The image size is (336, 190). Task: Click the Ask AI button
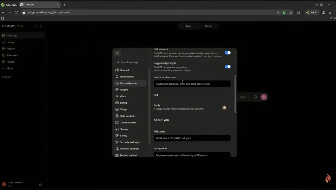click(x=312, y=12)
